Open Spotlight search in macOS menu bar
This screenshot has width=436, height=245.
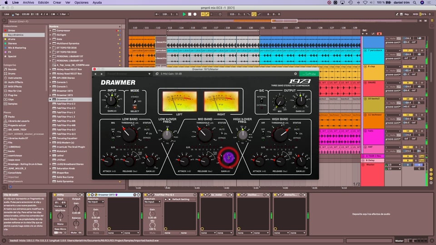pos(415,3)
